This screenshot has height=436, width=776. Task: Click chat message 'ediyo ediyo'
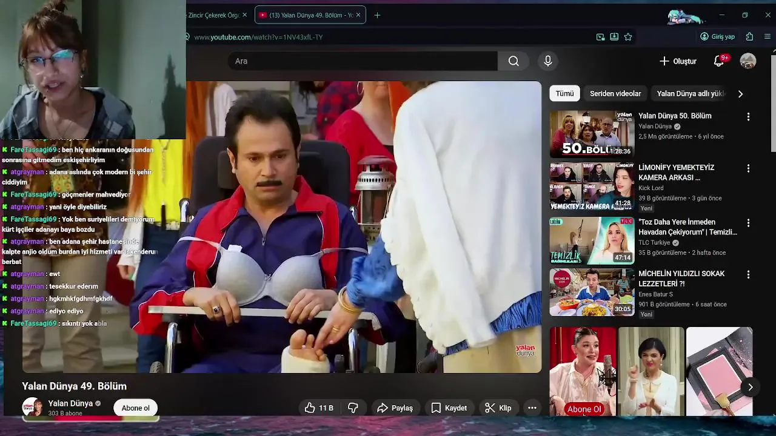pyautogui.click(x=66, y=311)
